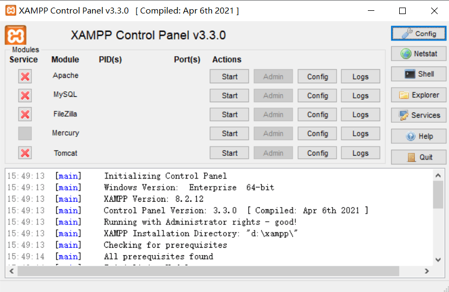
Task: Click the horizontal scrollbar of the log
Action: [208, 270]
